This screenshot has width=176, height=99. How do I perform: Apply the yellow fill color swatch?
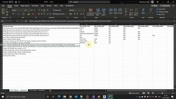[29, 14]
